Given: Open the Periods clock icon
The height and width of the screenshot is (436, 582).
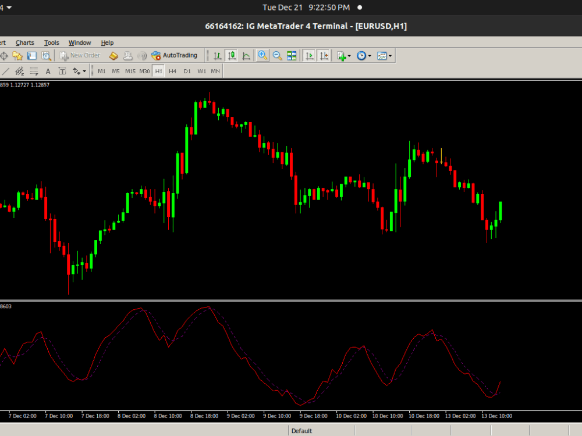Looking at the screenshot, I should 361,56.
